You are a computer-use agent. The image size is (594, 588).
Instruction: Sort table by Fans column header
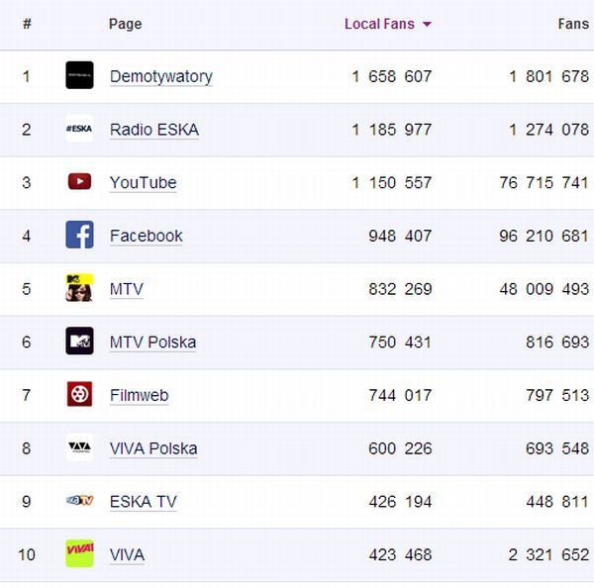pyautogui.click(x=572, y=24)
